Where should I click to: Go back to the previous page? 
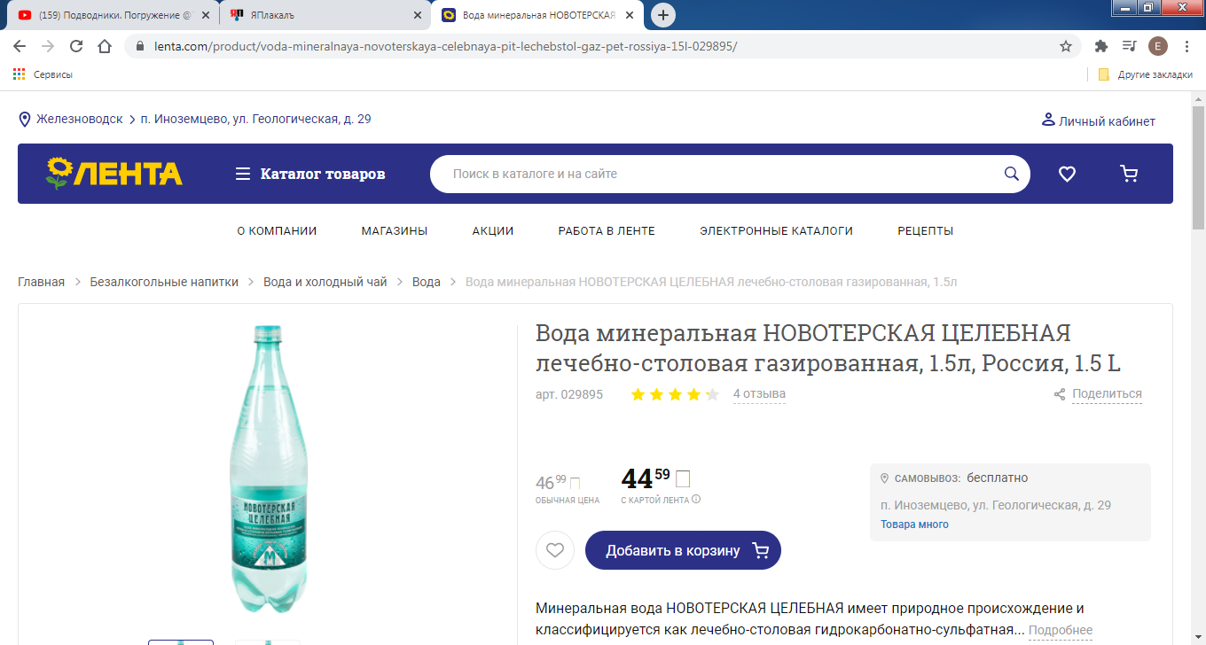coord(20,46)
